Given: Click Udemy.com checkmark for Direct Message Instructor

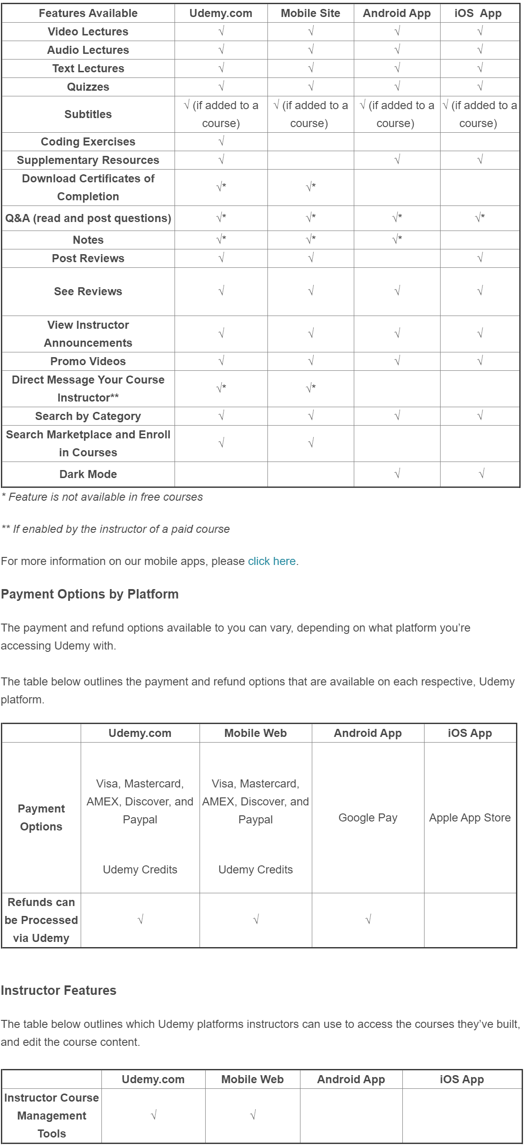Looking at the screenshot, I should pos(221,388).
